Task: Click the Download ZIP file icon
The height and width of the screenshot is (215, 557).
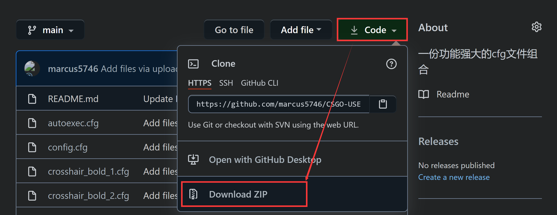Action: [x=193, y=194]
